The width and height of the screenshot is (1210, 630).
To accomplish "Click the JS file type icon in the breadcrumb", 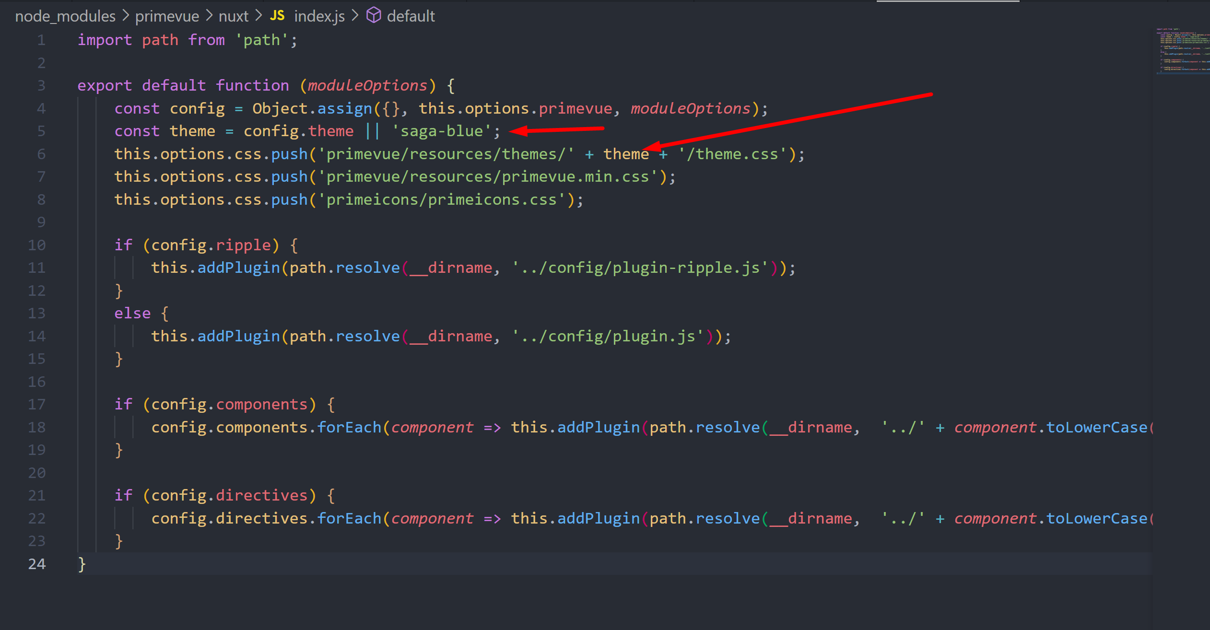I will (x=277, y=15).
